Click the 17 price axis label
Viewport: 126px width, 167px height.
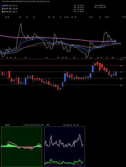point(121,72)
